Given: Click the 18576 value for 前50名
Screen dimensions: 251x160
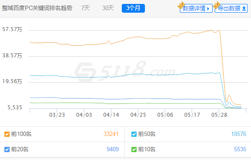Looking at the screenshot, I should [x=239, y=134].
